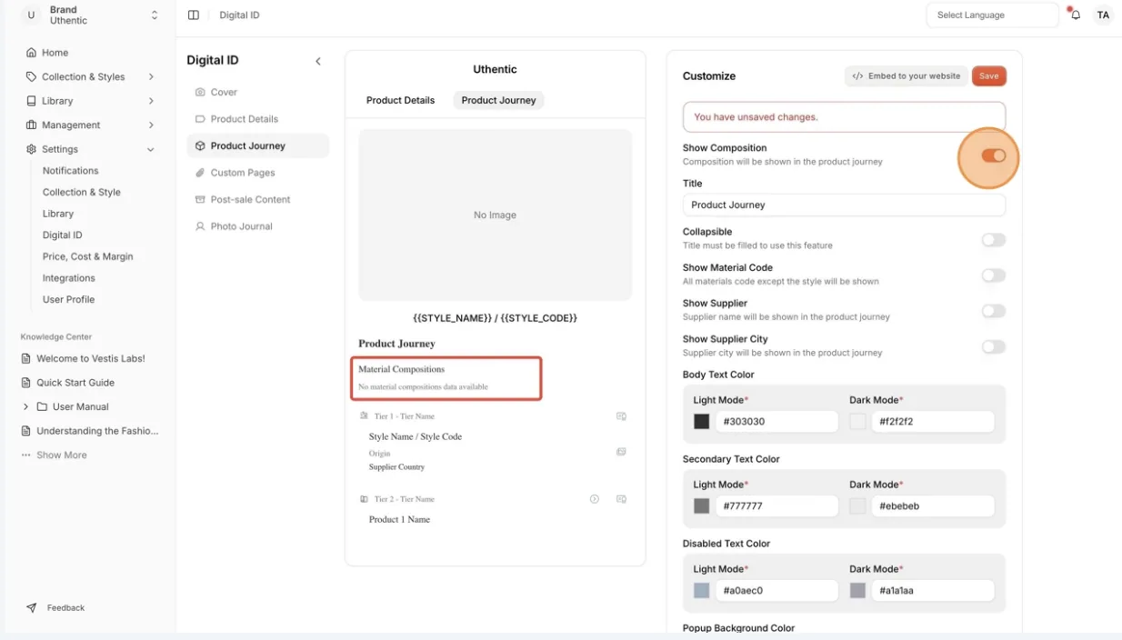Click the Welcome to Vestis Labs document icon
Screen dimensions: 1122x640
coord(26,358)
